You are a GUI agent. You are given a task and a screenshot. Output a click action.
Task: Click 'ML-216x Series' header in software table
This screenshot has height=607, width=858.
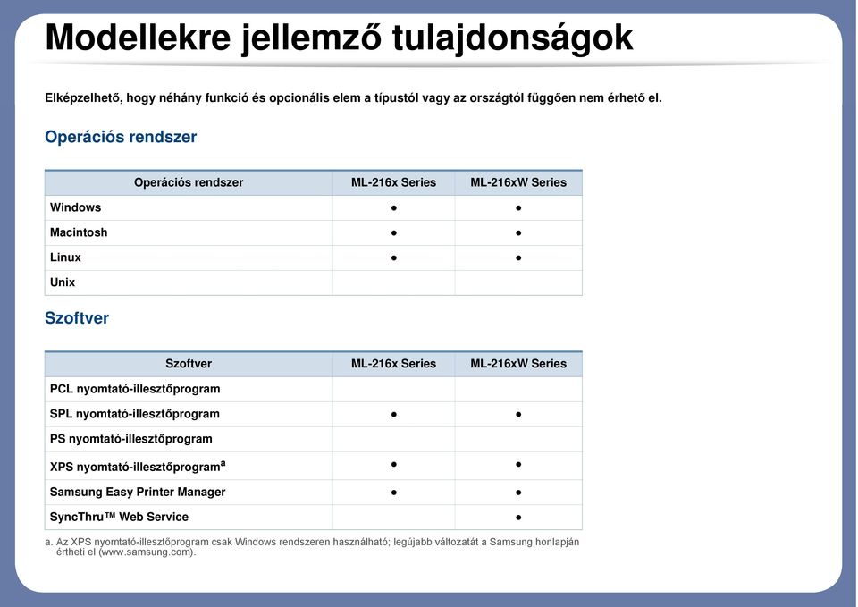pyautogui.click(x=393, y=364)
